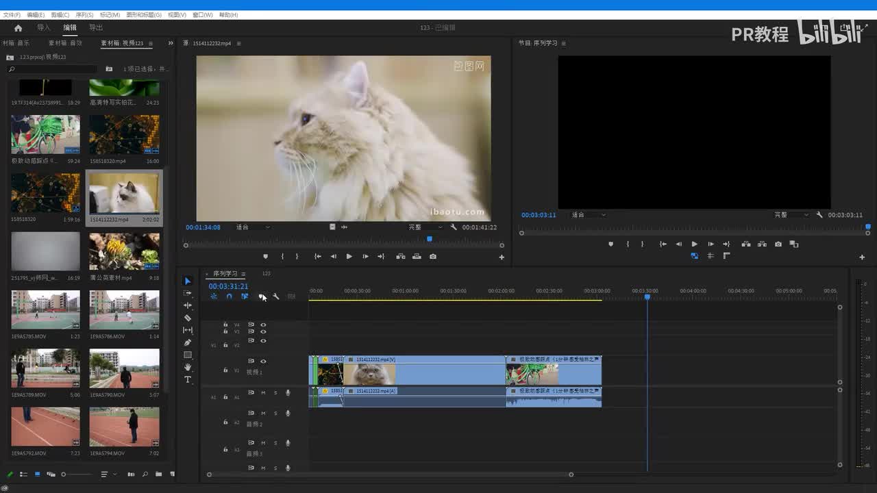Screen dimensions: 877x493
Task: Select the Pen tool
Action: tap(188, 342)
